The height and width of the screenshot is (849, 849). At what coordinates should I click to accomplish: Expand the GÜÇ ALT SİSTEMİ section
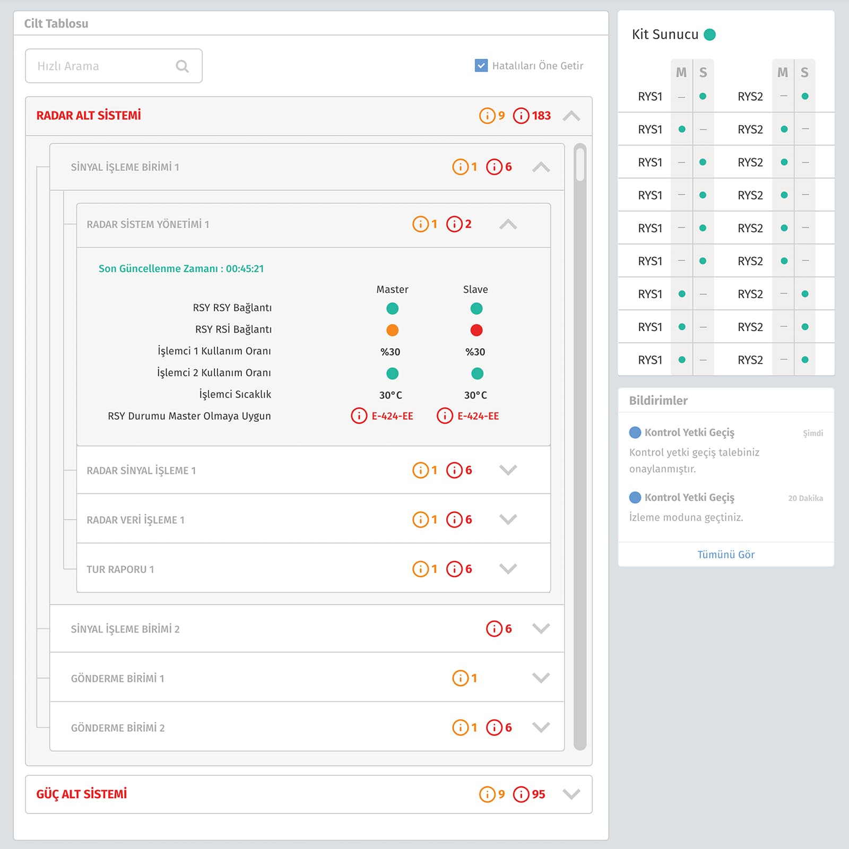(571, 794)
